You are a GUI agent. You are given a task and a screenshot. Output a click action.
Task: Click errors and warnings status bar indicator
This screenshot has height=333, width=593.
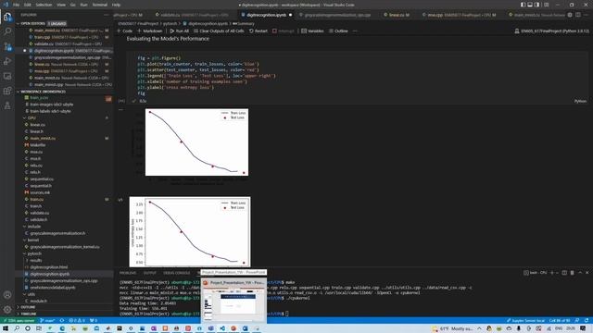pyautogui.click(x=77, y=321)
